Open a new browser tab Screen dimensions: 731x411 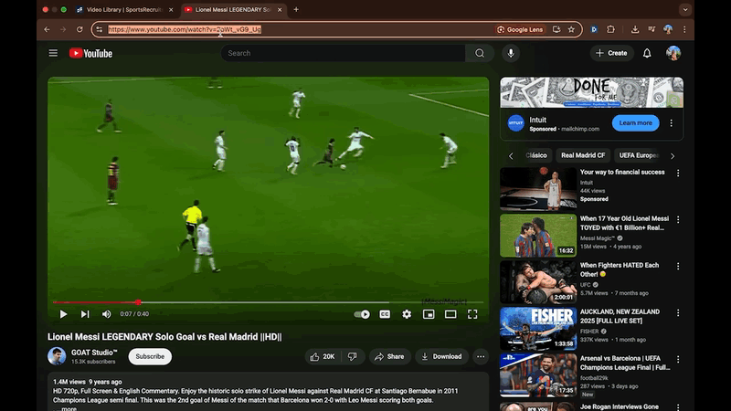pyautogui.click(x=296, y=9)
